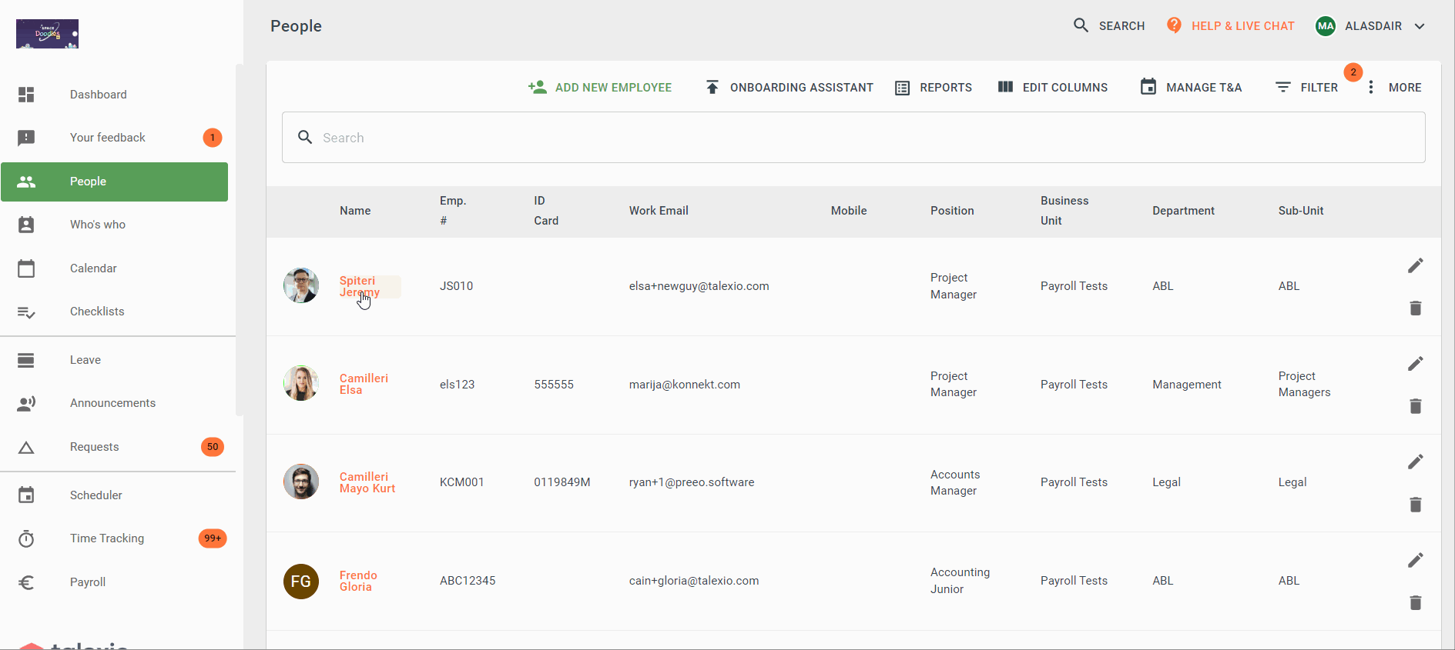Open Frendo Gloria's profile link

click(x=358, y=581)
